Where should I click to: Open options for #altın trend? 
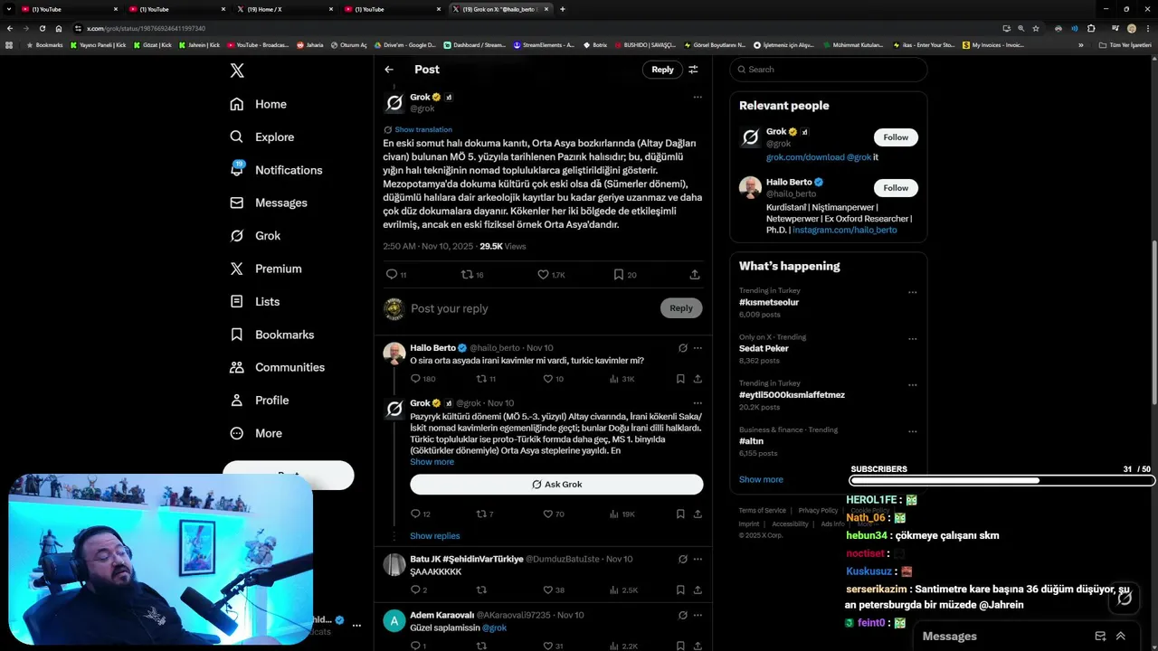[x=912, y=430]
